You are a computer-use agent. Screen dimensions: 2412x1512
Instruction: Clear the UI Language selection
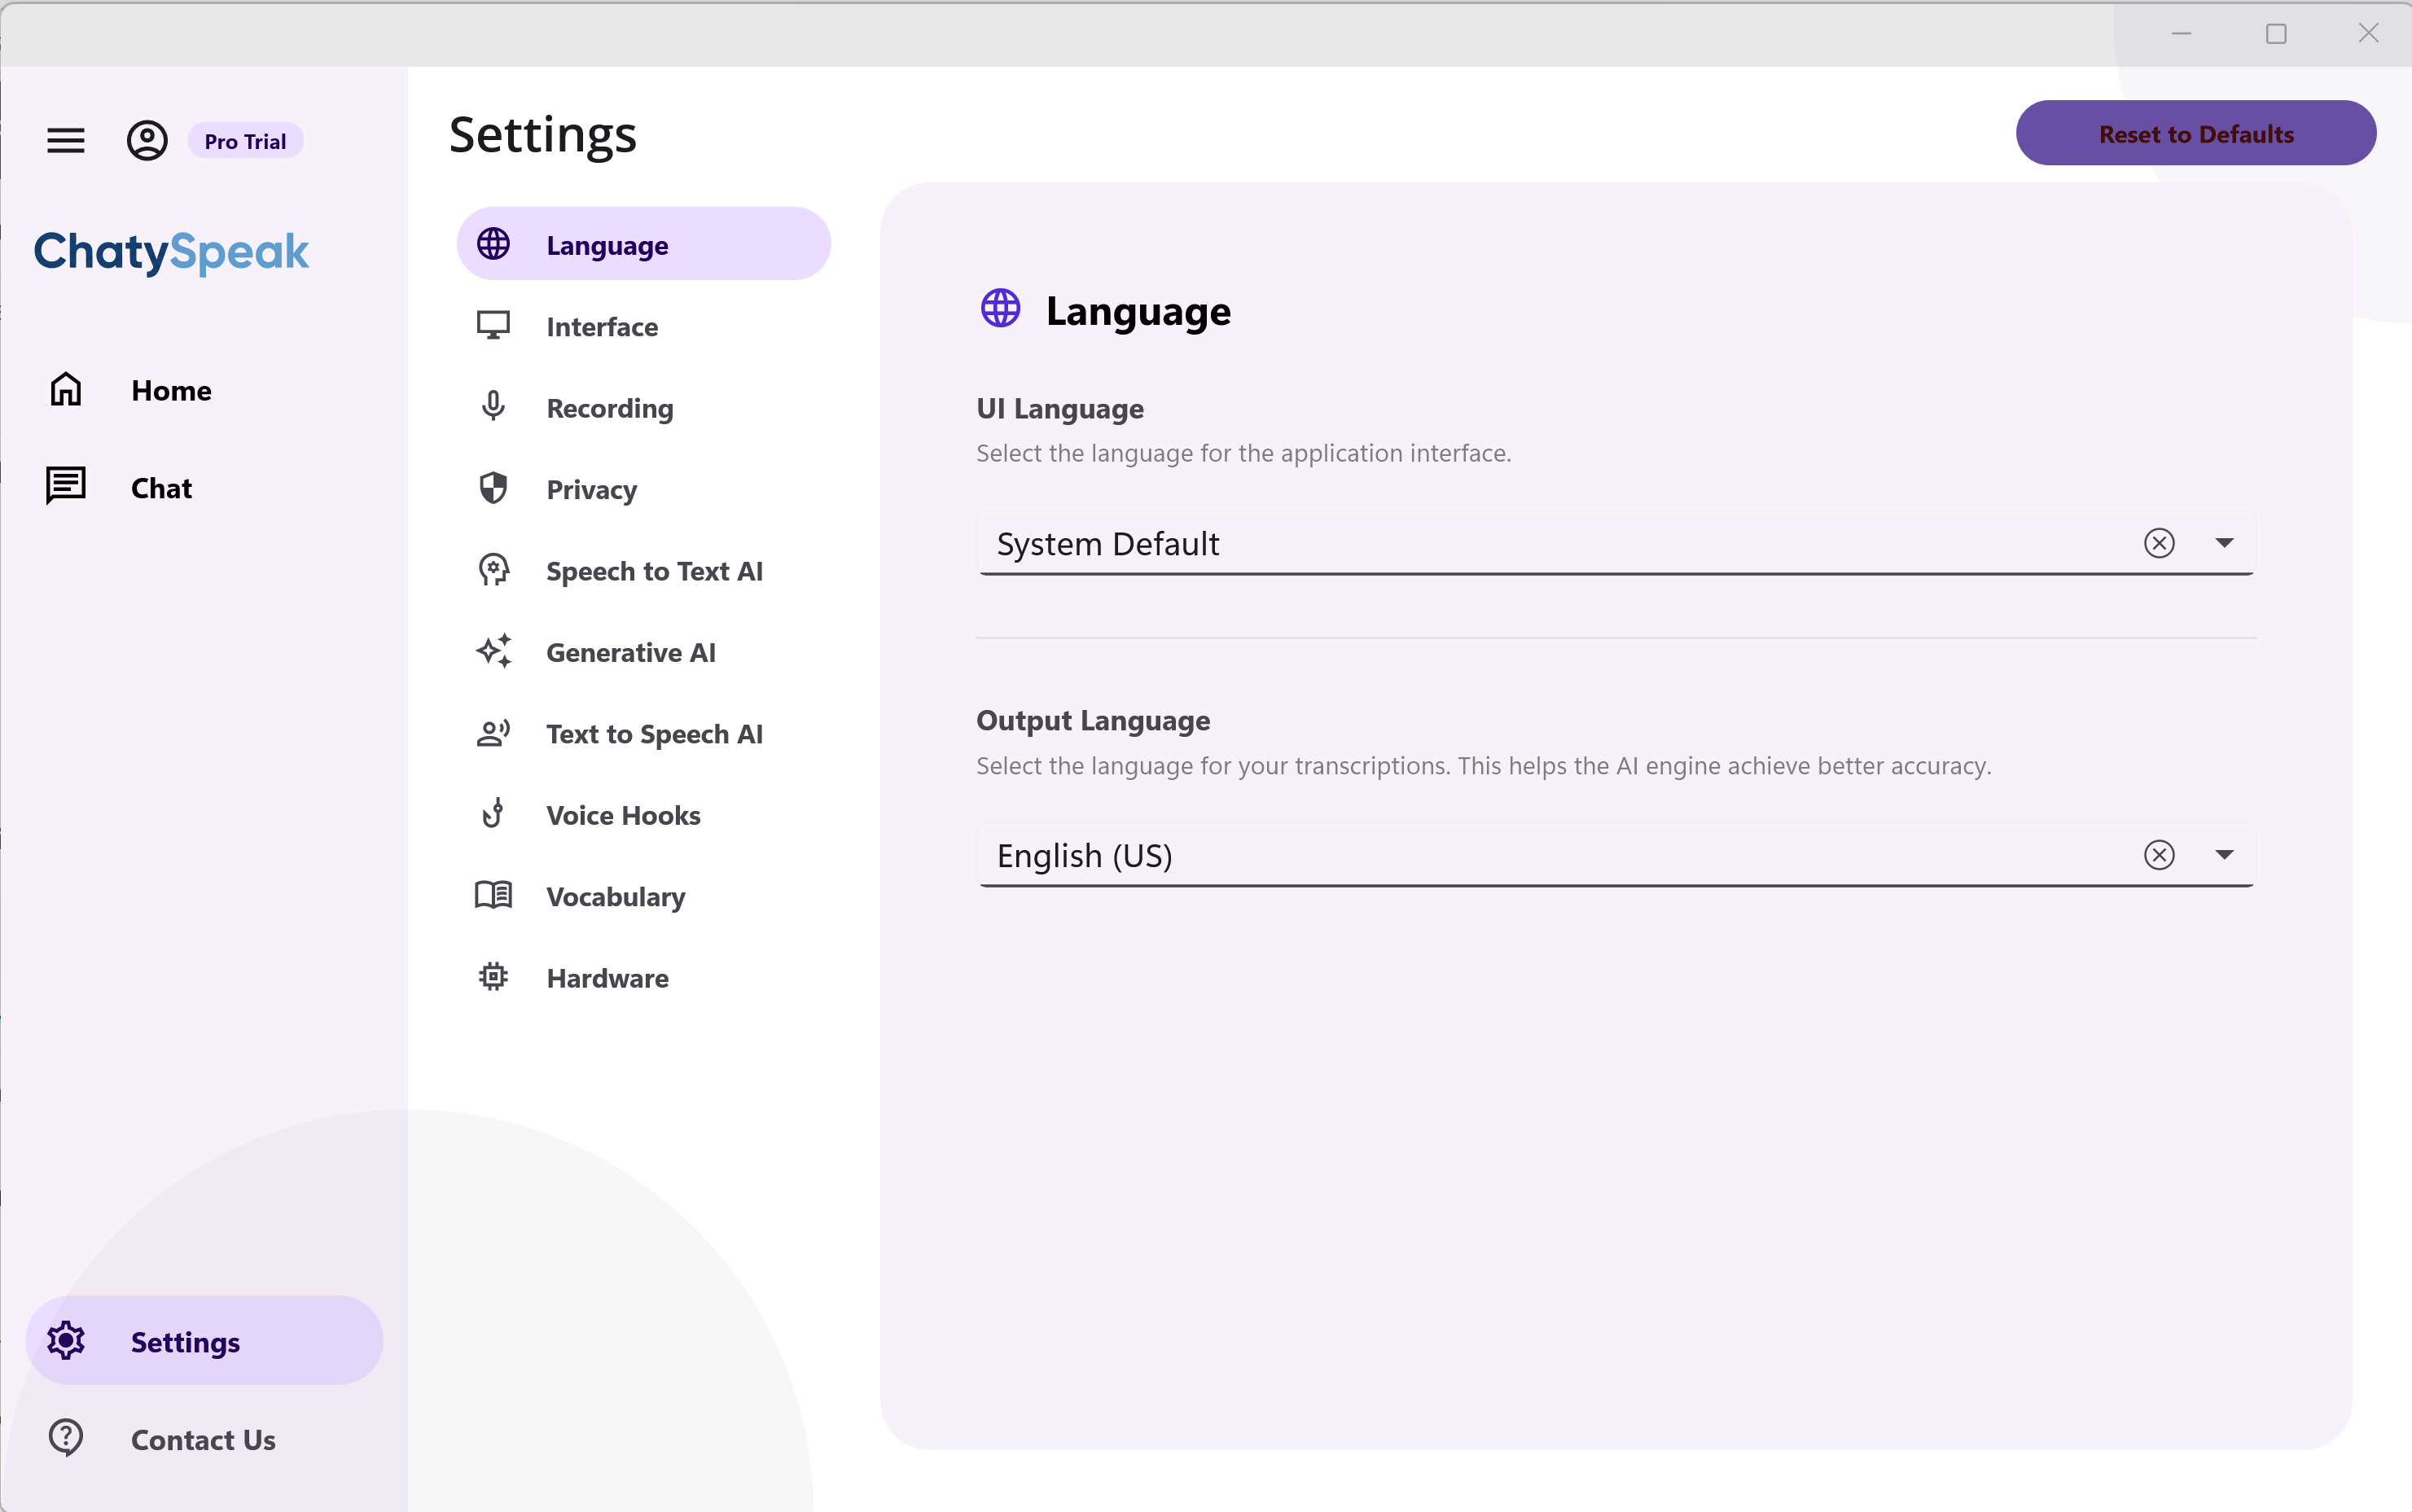(x=2159, y=543)
